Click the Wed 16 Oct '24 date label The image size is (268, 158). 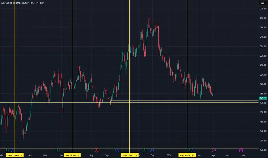point(130,155)
